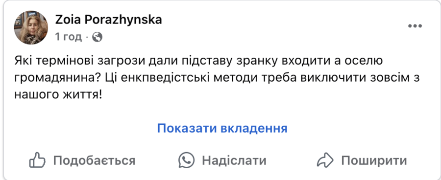This screenshot has width=441, height=180.
Task: Open author name Zoia Porazhynska link
Action: (x=109, y=20)
